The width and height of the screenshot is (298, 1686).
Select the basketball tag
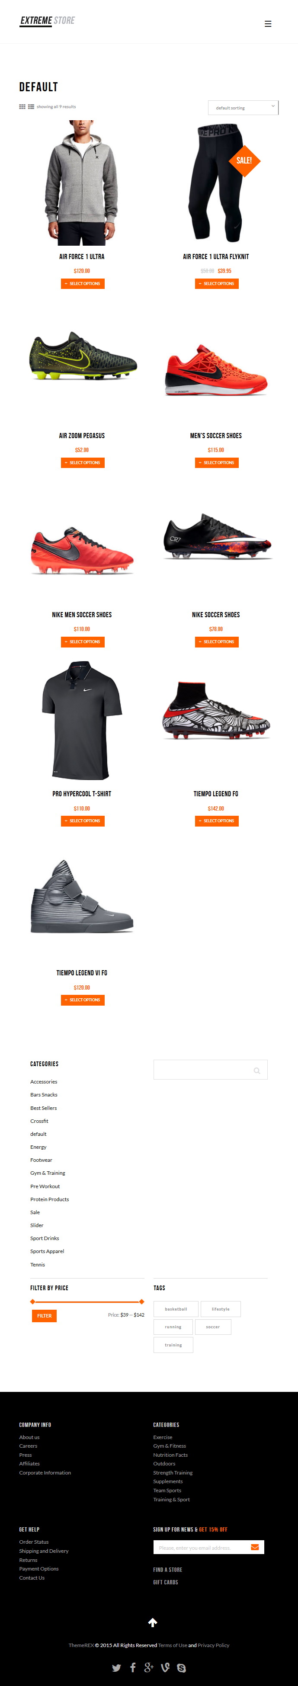176,1309
